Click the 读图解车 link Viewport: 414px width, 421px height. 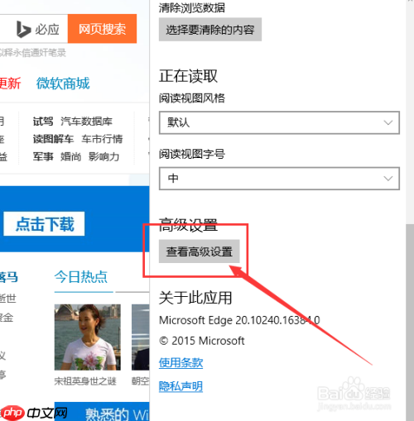53,139
